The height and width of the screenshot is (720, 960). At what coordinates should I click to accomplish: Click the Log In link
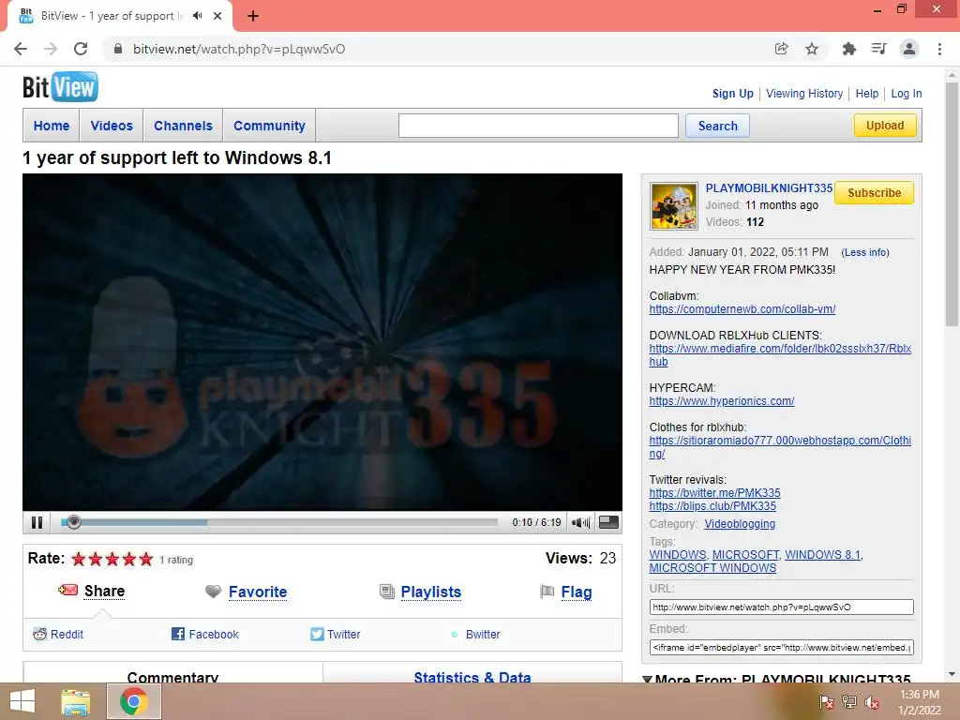(907, 94)
